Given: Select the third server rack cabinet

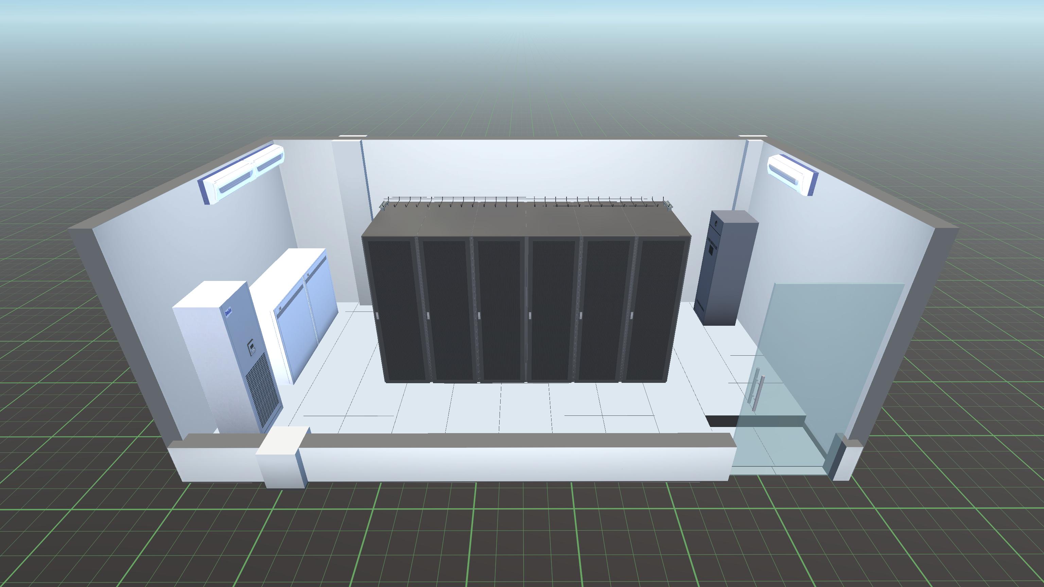Looking at the screenshot, I should tap(499, 310).
